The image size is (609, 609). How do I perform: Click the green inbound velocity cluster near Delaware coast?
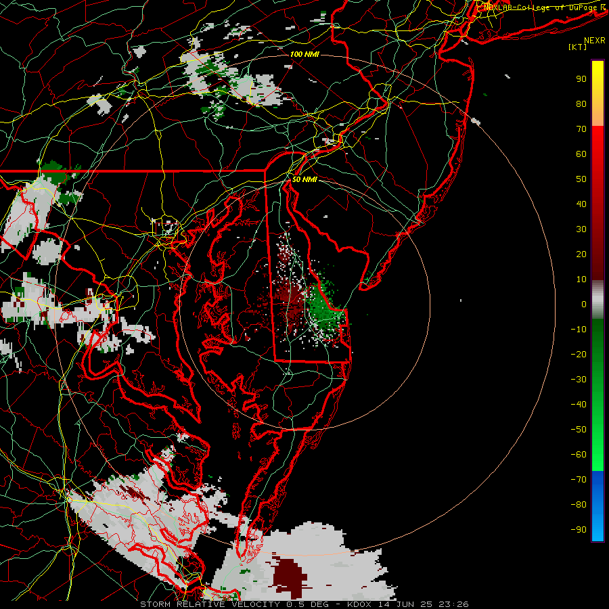point(325,305)
